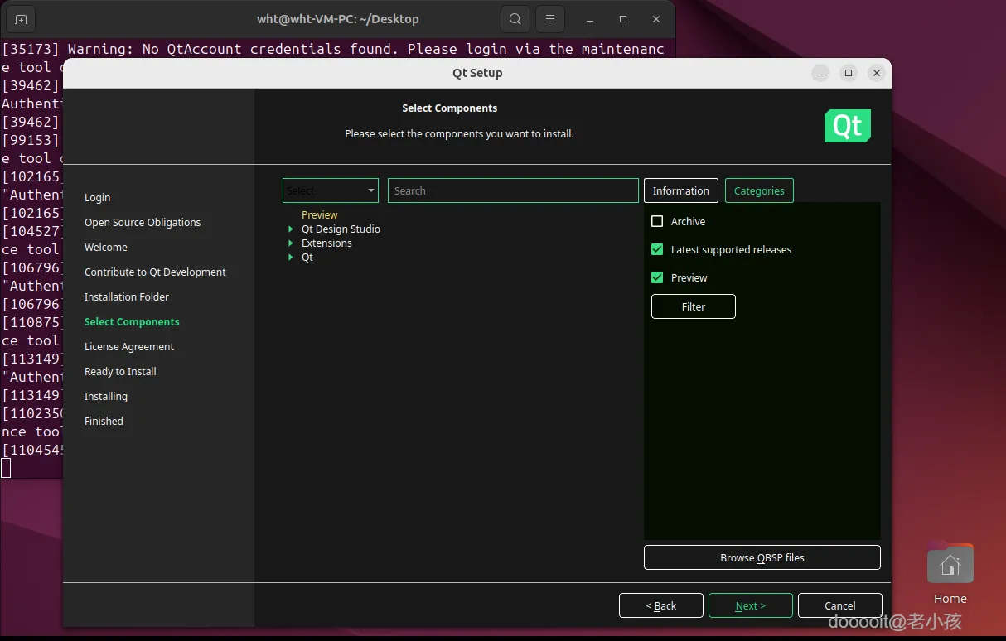The height and width of the screenshot is (641, 1006).
Task: Click the Welcome step
Action: pos(106,247)
